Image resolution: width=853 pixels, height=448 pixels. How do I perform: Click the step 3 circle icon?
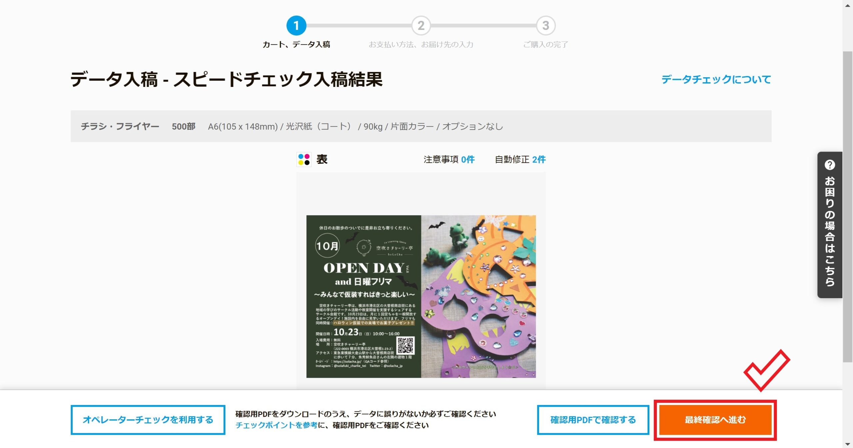(545, 26)
